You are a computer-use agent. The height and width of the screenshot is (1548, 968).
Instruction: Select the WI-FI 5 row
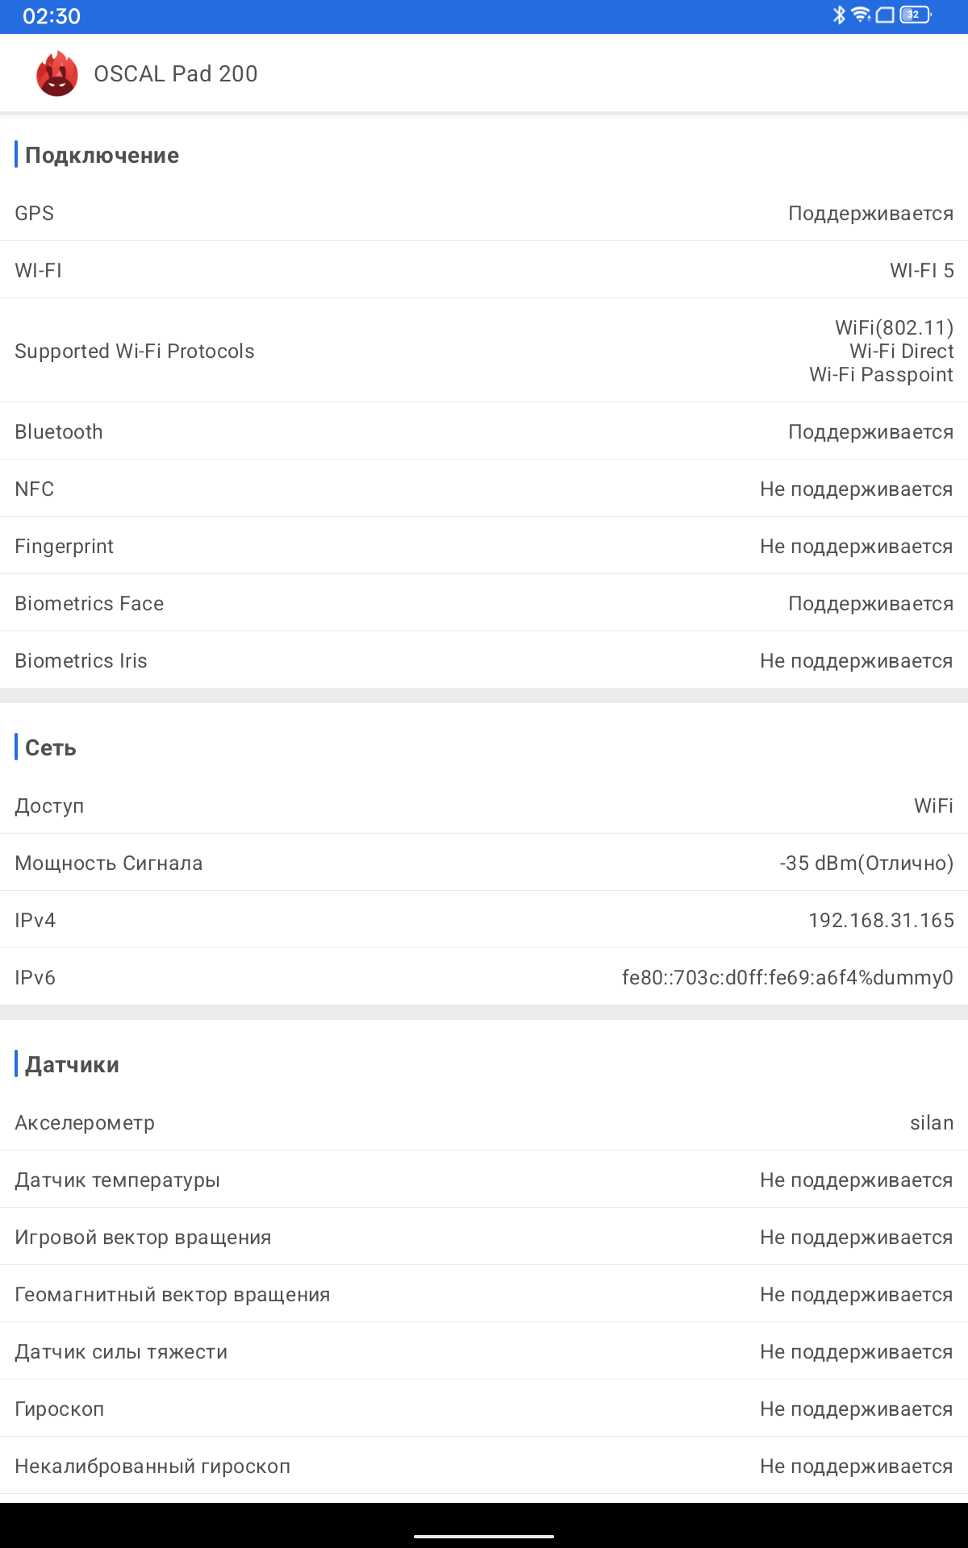click(x=484, y=270)
